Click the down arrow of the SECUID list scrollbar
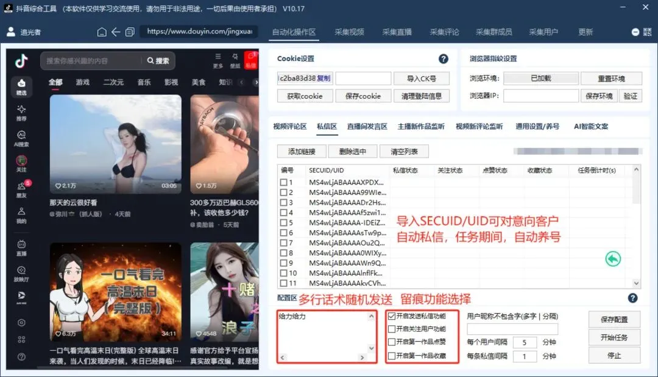Image resolution: width=658 pixels, height=377 pixels. [636, 283]
